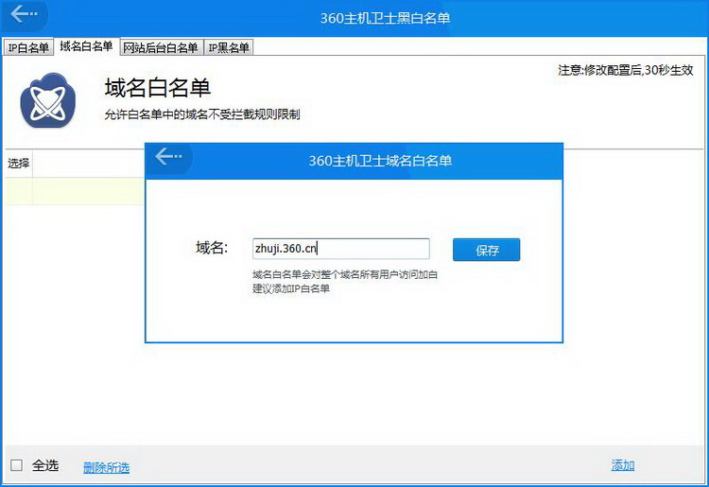Click the 注意:修改配置后,30秒生效 notice text
The height and width of the screenshot is (487, 709).
tap(625, 70)
